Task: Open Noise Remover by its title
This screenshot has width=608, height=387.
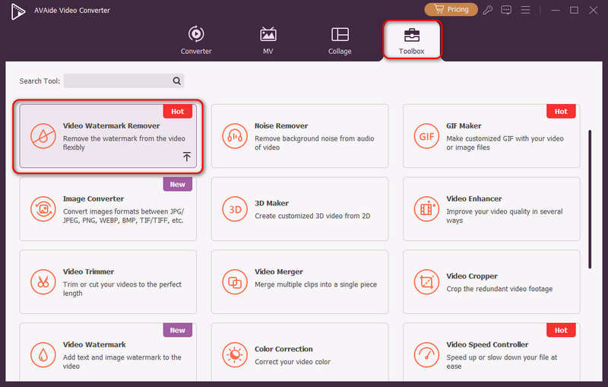Action: [x=281, y=125]
